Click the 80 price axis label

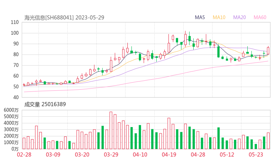click(16, 54)
